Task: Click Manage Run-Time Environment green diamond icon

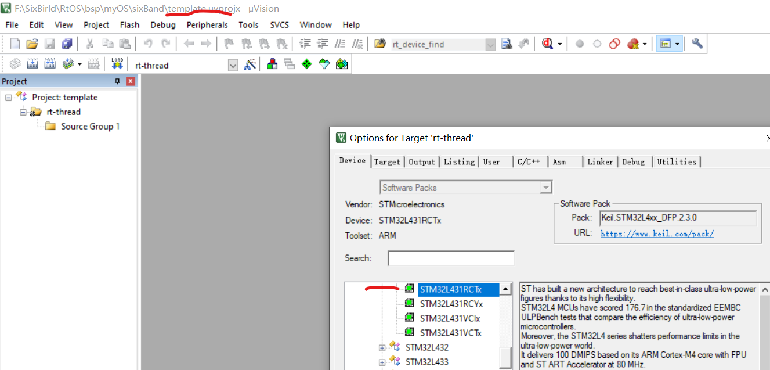Action: (x=307, y=64)
